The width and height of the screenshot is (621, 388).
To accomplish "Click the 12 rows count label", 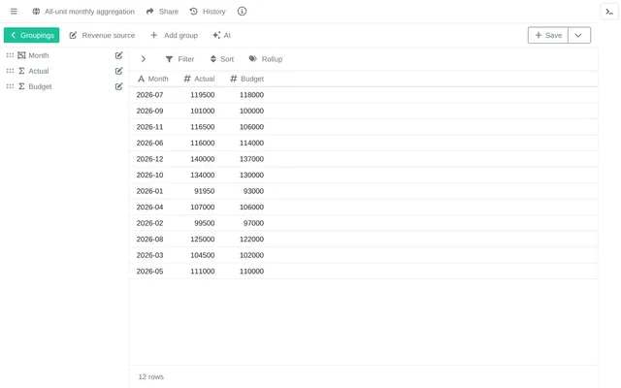I will tap(151, 377).
